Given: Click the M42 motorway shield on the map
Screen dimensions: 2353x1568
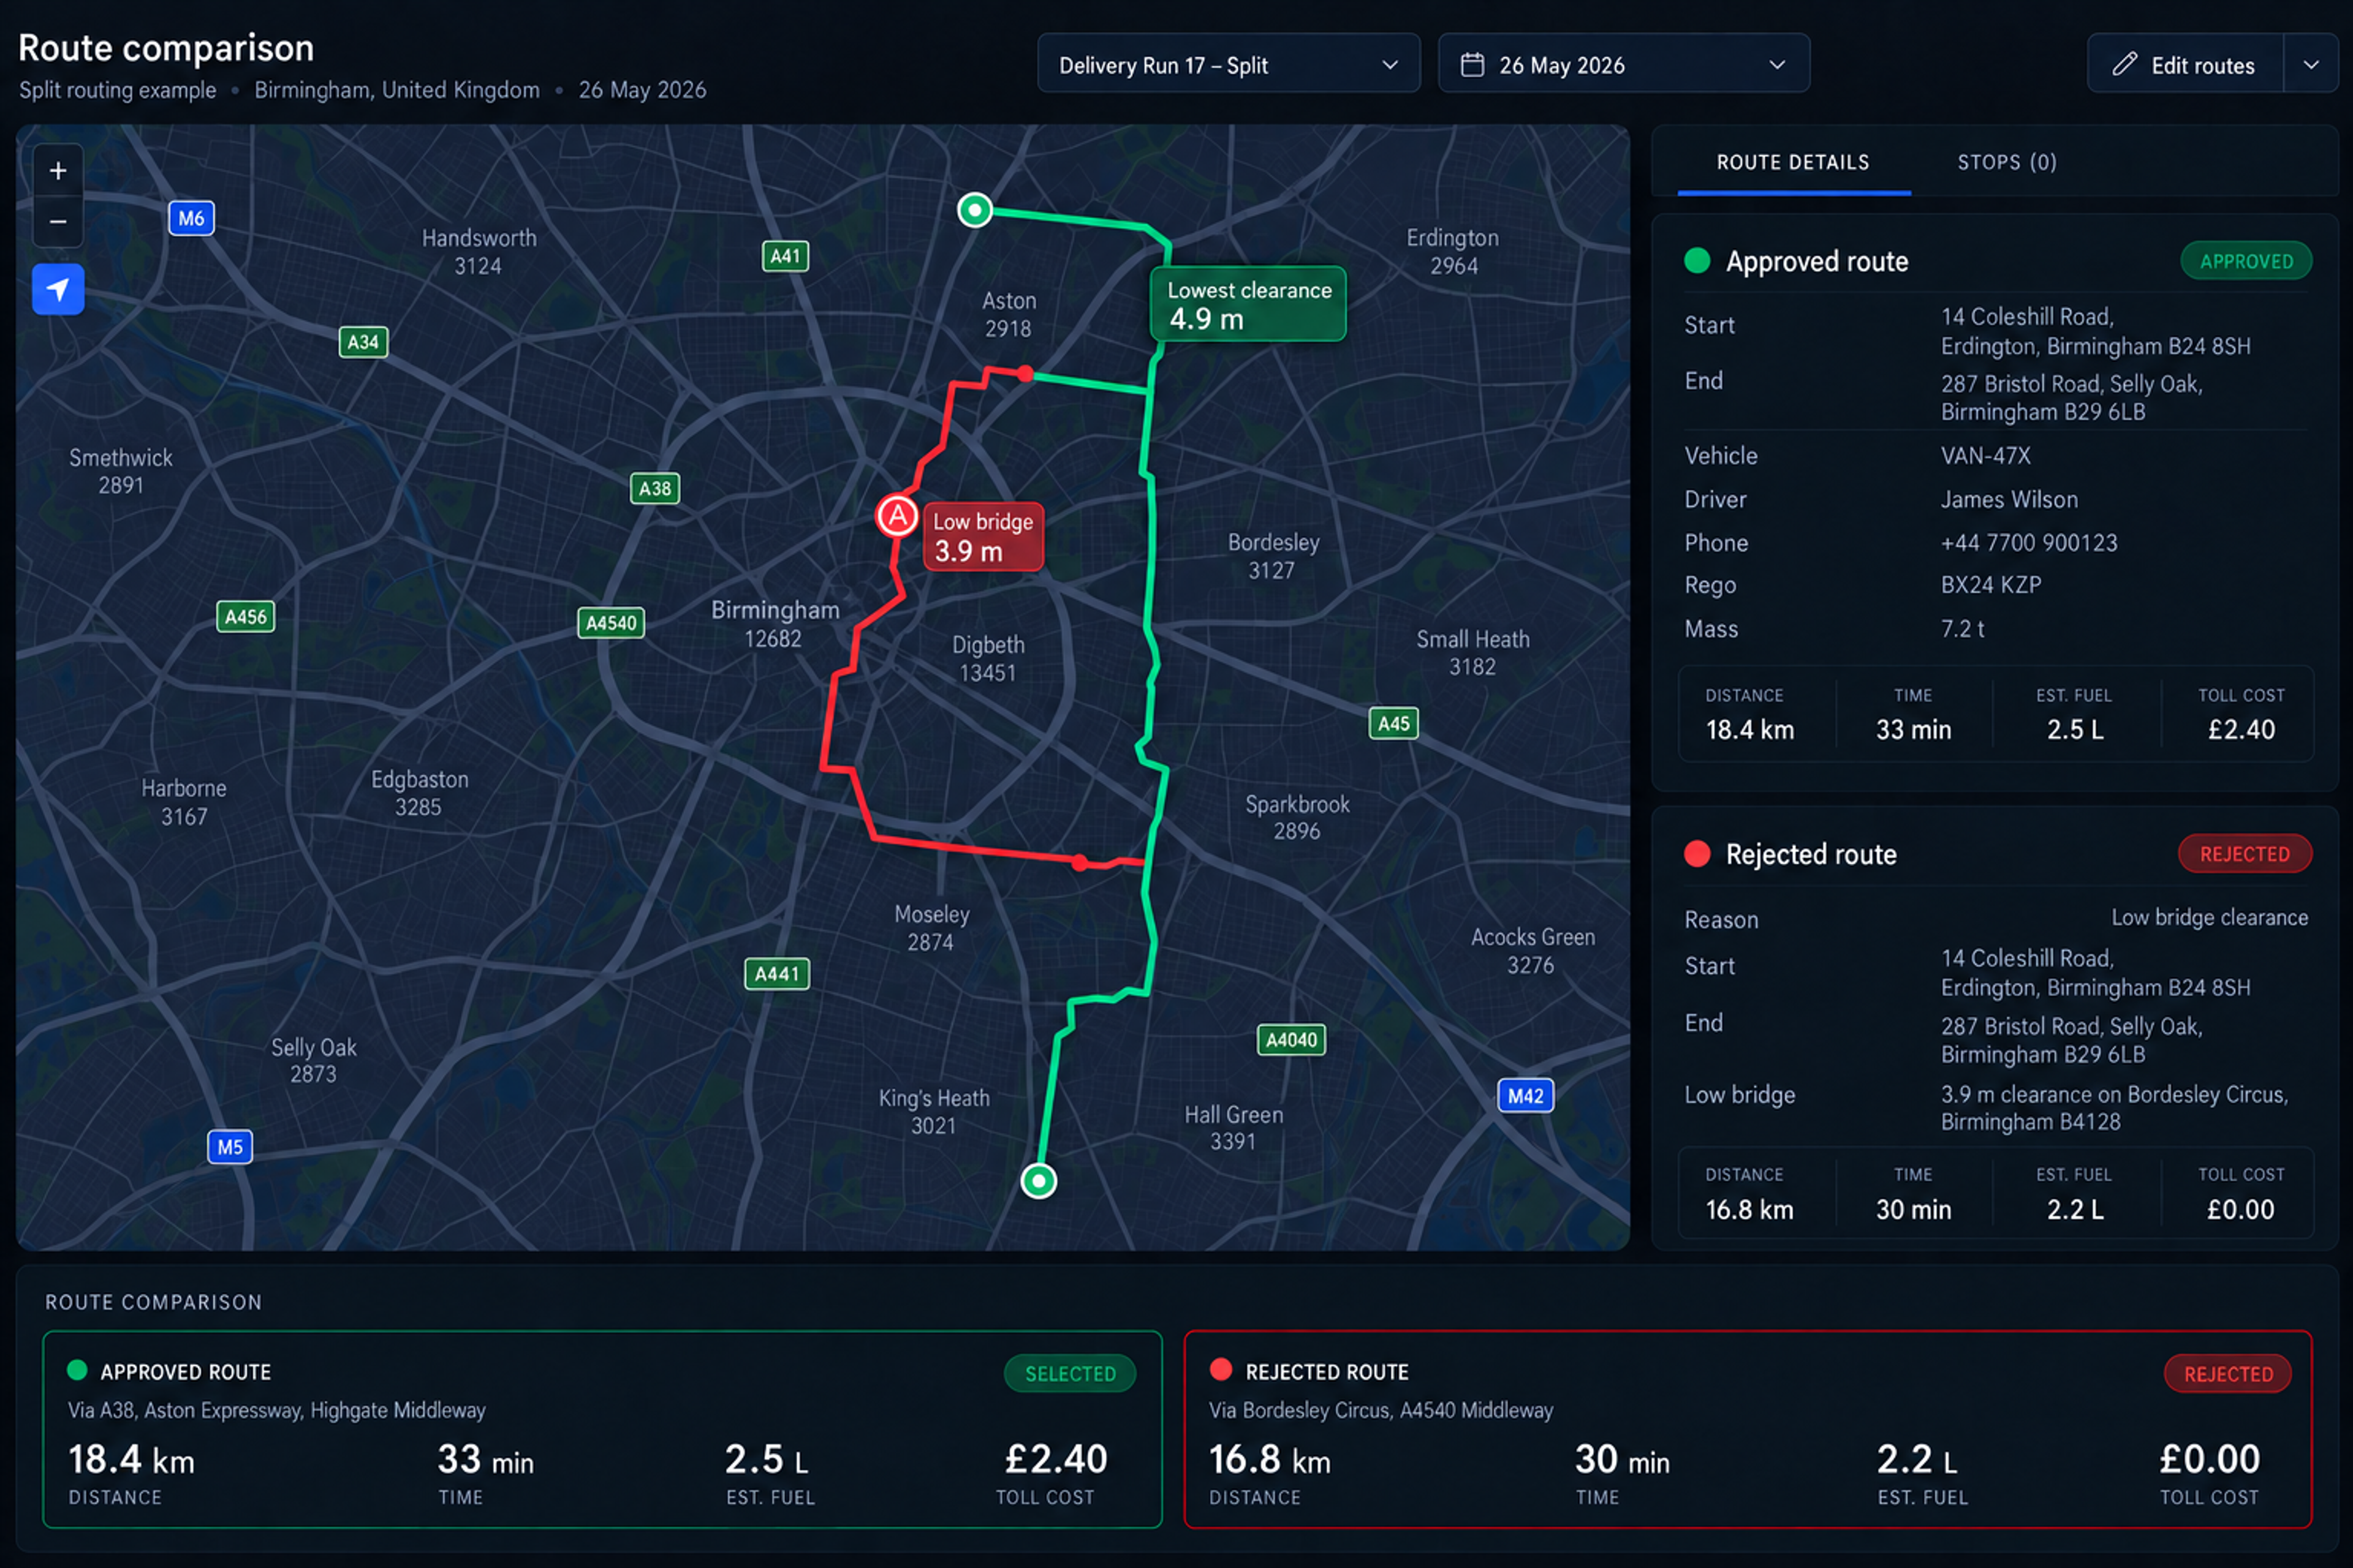Looking at the screenshot, I should click(x=1525, y=1096).
